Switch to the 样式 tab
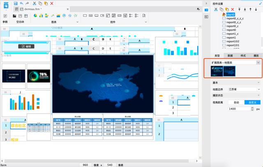The image size is (263, 167). point(243,55)
